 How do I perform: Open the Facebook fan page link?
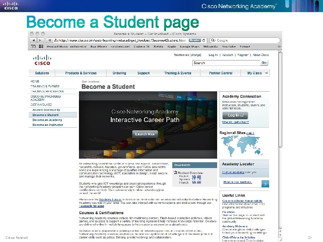[92, 206]
